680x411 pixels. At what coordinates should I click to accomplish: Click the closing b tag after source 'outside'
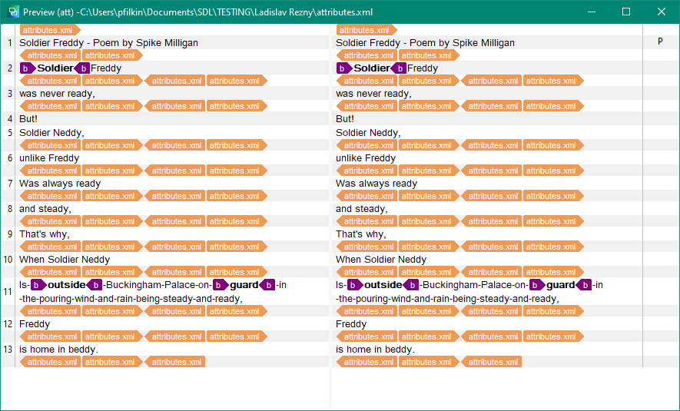[x=94, y=285]
